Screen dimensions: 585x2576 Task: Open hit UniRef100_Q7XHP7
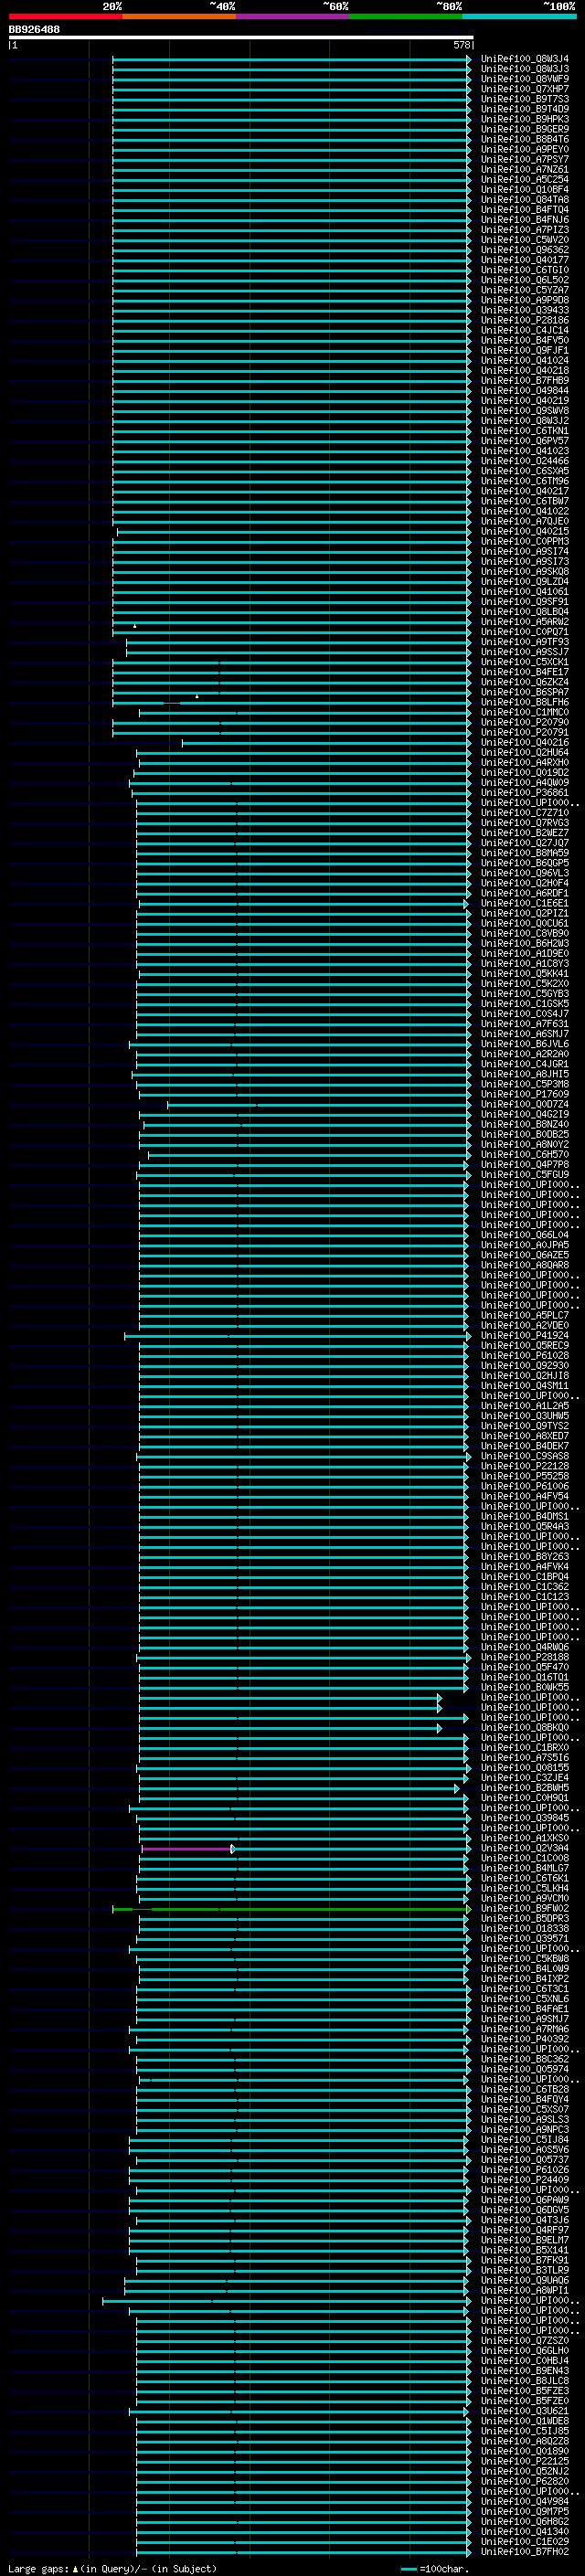pos(525,89)
